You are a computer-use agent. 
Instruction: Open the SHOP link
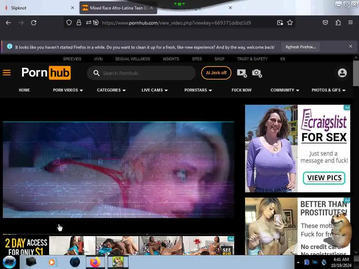pos(219,59)
